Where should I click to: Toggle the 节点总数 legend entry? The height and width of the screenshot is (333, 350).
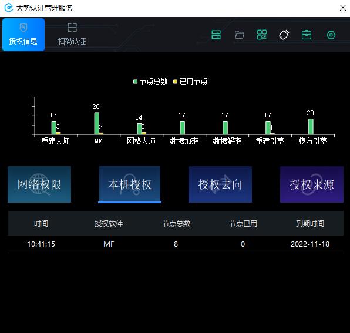pyautogui.click(x=150, y=81)
